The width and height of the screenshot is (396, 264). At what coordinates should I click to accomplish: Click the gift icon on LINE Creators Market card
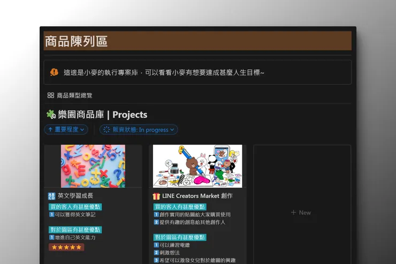[x=156, y=196]
